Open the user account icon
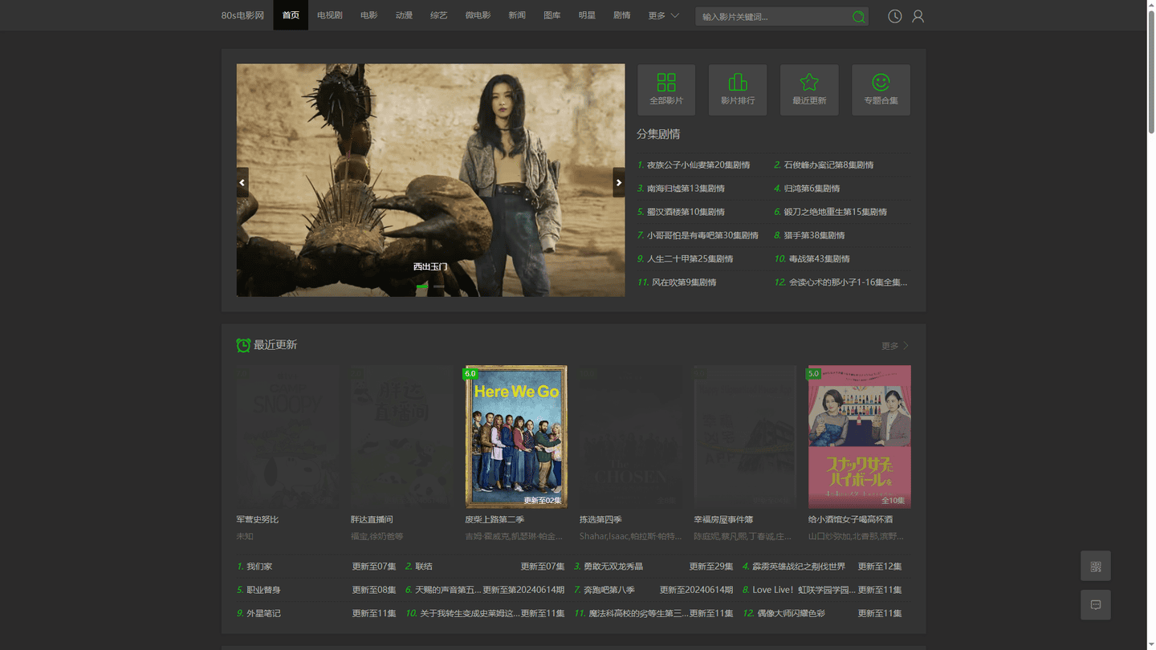This screenshot has width=1156, height=650. (x=918, y=16)
